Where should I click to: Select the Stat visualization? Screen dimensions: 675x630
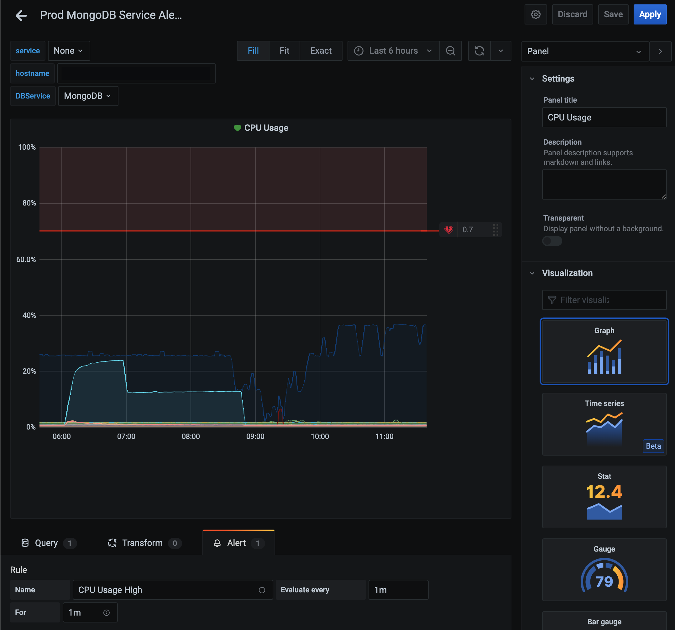click(604, 497)
